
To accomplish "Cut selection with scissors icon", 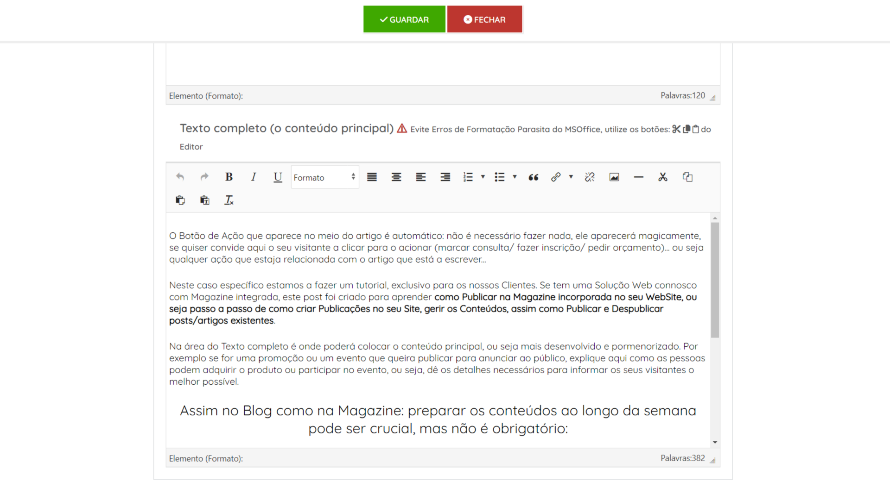I will [x=663, y=177].
